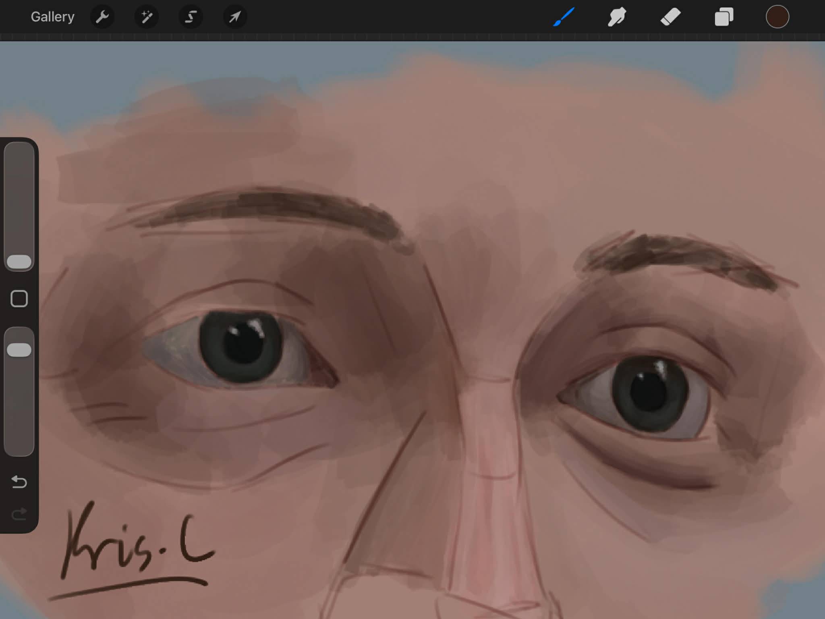This screenshot has height=619, width=825.
Task: Select the Eraser tool
Action: point(670,17)
